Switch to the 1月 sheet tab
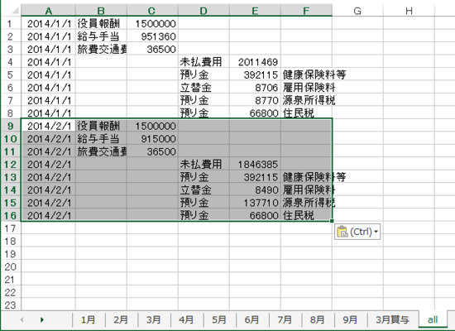This screenshot has height=331, width=455. (x=88, y=319)
